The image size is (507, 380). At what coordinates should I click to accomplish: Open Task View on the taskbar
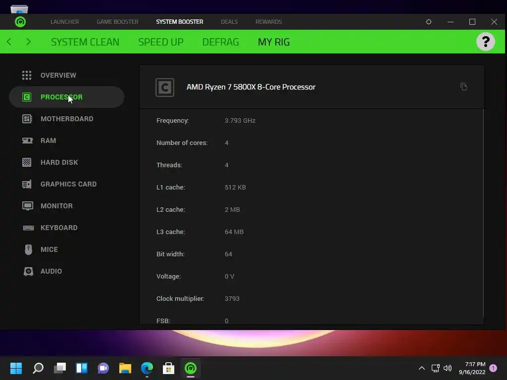pyautogui.click(x=60, y=368)
